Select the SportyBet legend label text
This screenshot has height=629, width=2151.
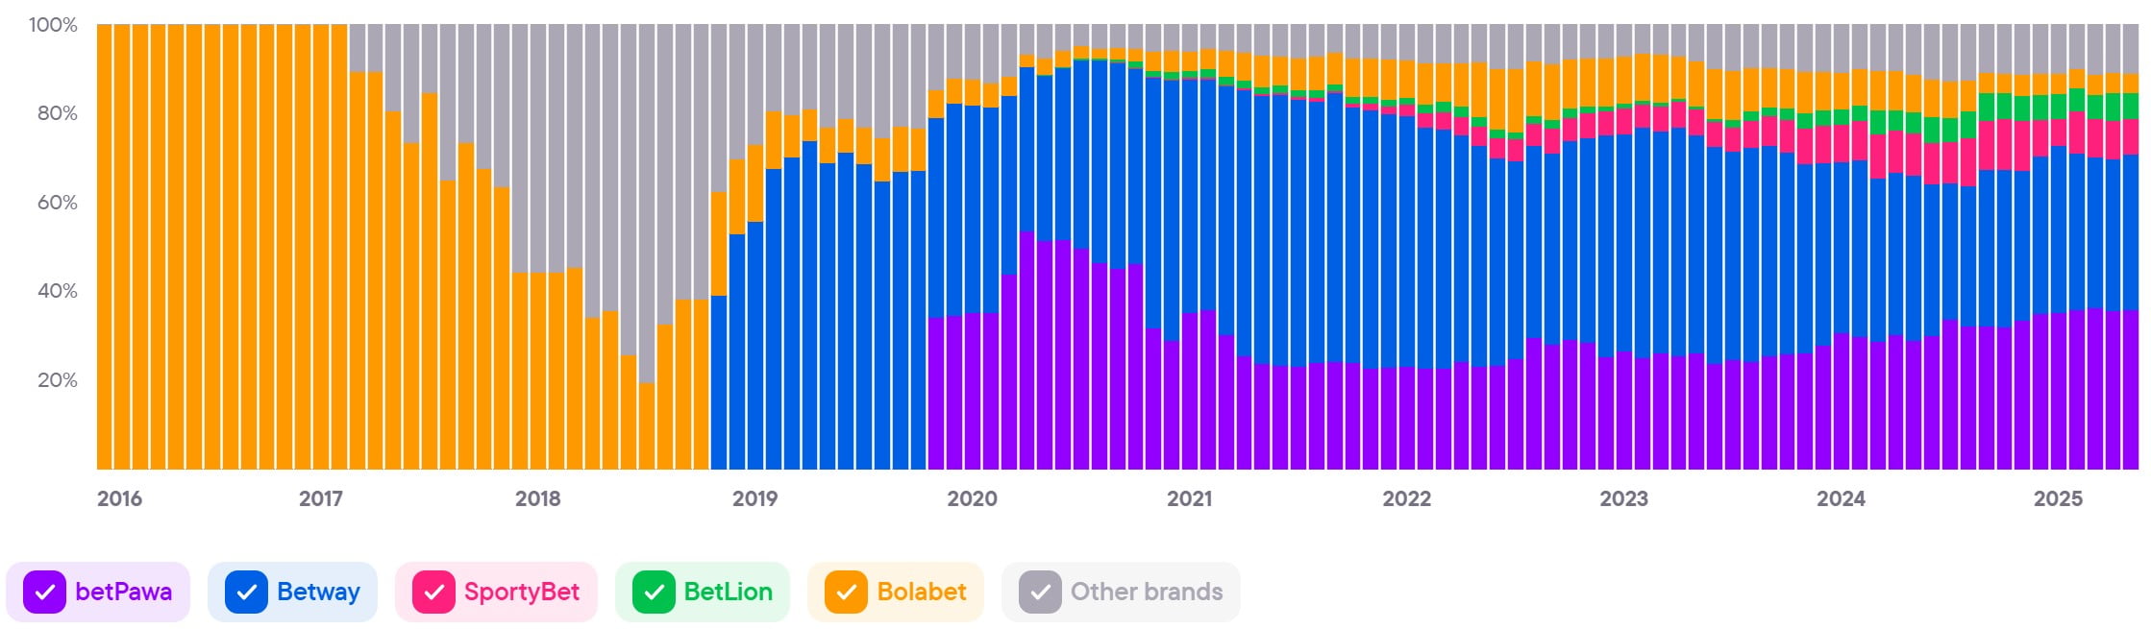point(521,592)
